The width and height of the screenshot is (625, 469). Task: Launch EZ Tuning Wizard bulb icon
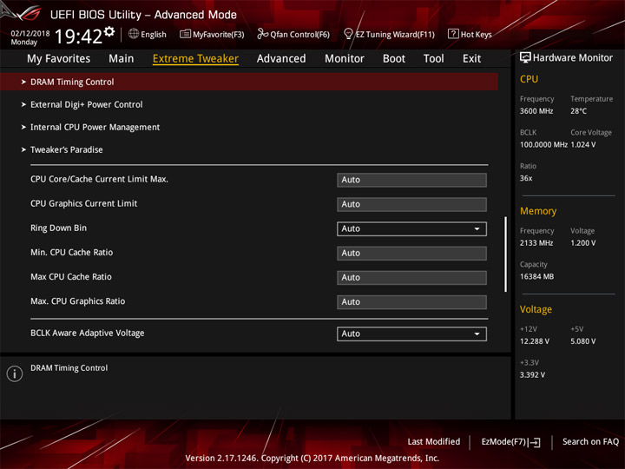click(348, 34)
